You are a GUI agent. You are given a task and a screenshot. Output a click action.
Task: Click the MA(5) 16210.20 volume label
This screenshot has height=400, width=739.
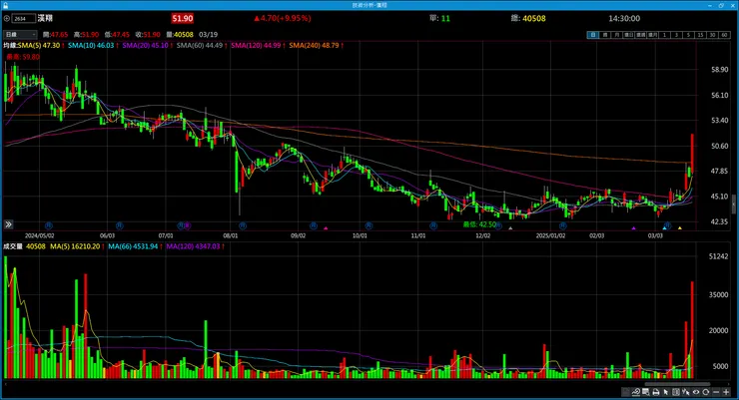77,246
